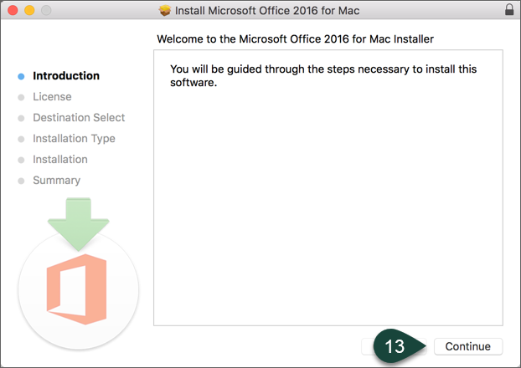The image size is (521, 368).
Task: Choose the Destination Select step label
Action: (79, 118)
